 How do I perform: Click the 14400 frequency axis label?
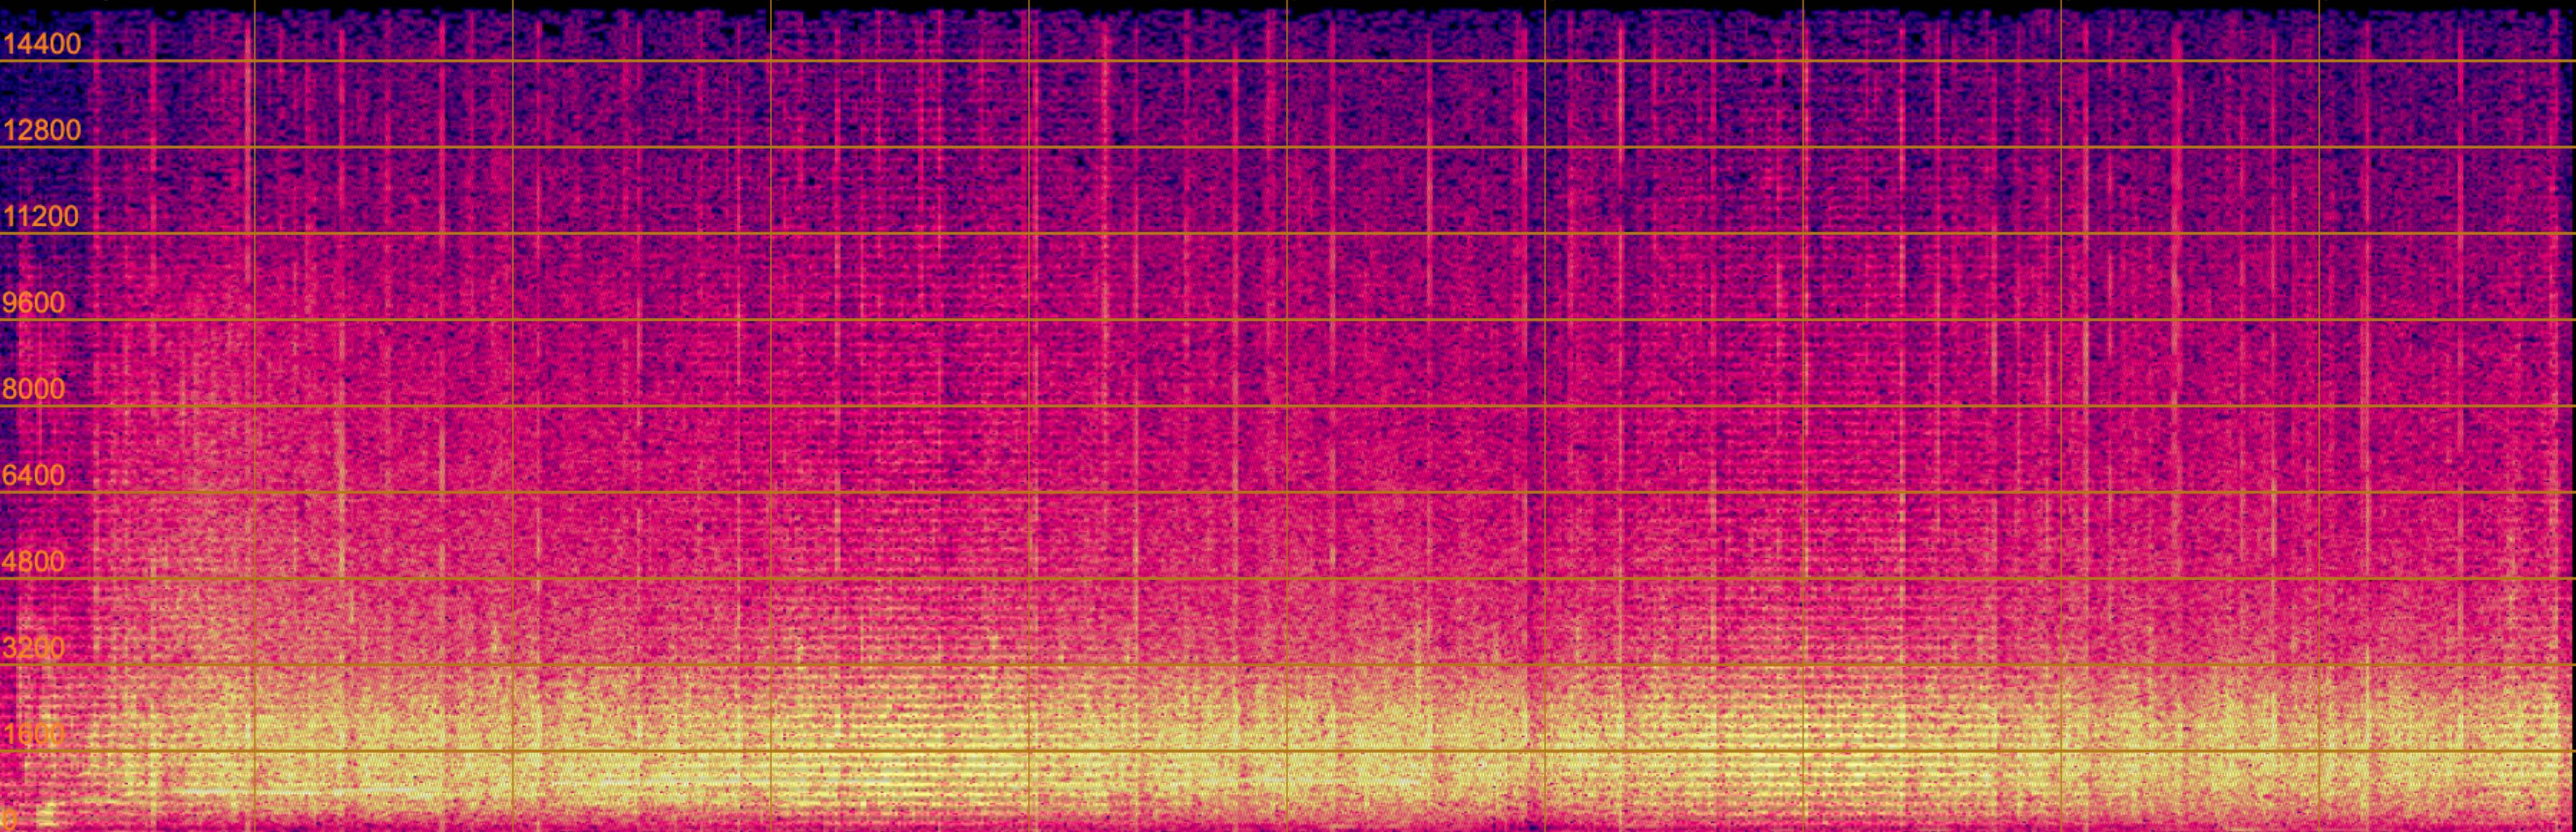pos(41,44)
